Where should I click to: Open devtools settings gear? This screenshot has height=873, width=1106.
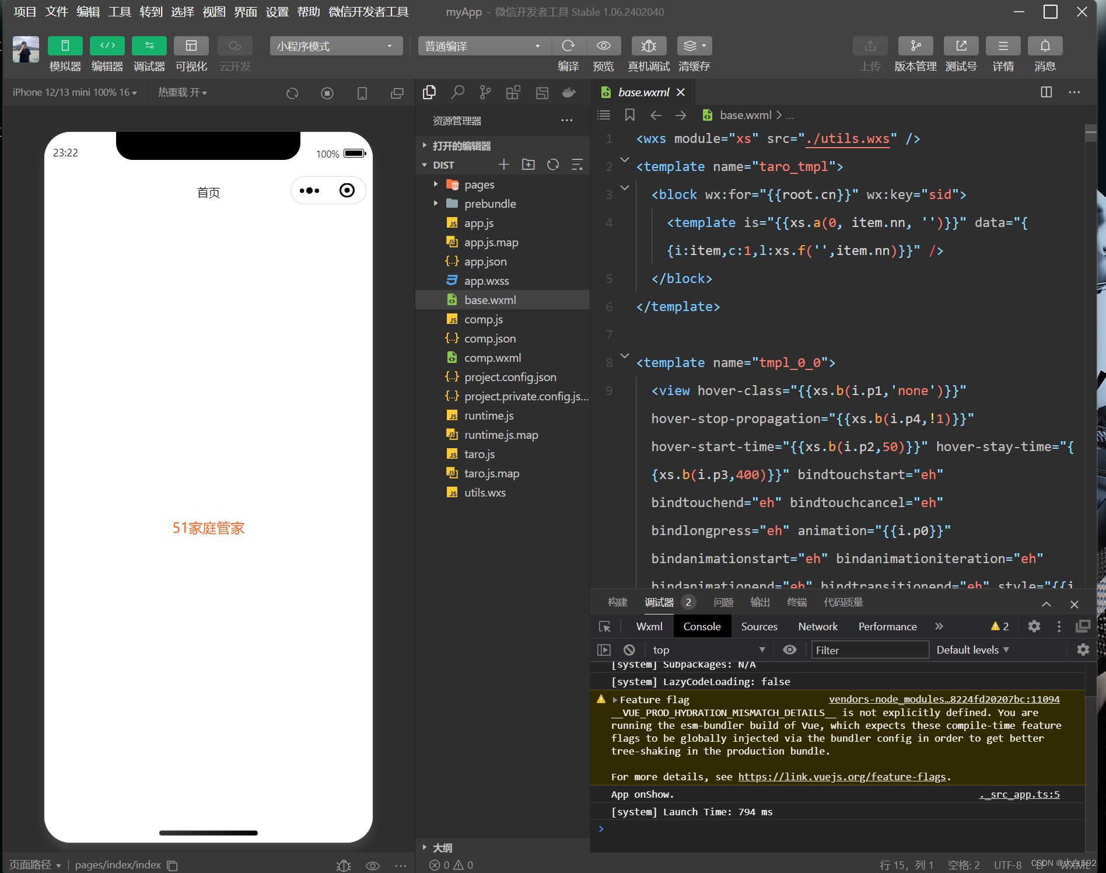point(1034,626)
